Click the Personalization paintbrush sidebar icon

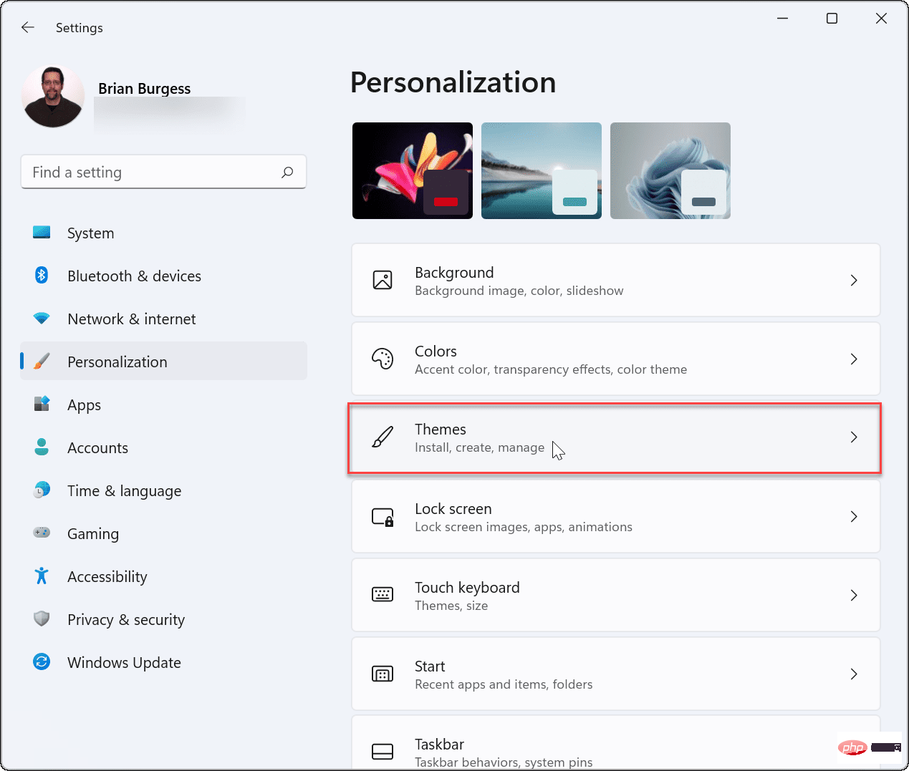pyautogui.click(x=42, y=361)
